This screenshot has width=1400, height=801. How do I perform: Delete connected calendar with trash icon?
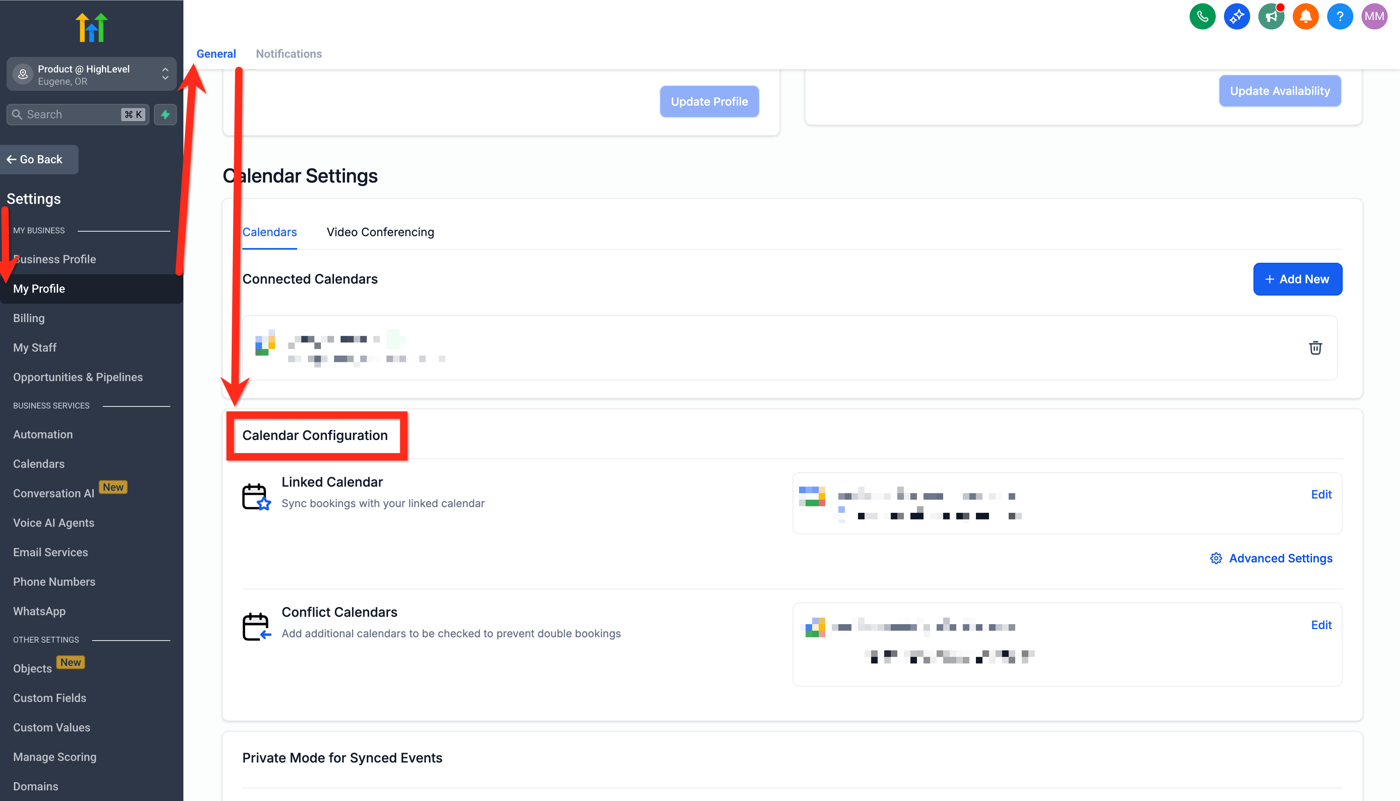coord(1315,347)
